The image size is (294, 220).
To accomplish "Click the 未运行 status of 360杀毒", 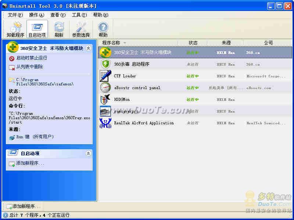I will point(193,65).
